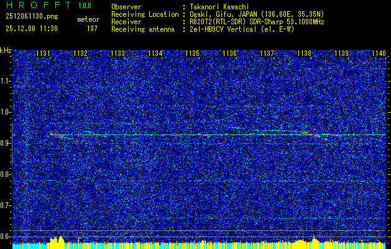Click the 0.6 kHz axis label
The width and height of the screenshot is (391, 249).
point(5,237)
